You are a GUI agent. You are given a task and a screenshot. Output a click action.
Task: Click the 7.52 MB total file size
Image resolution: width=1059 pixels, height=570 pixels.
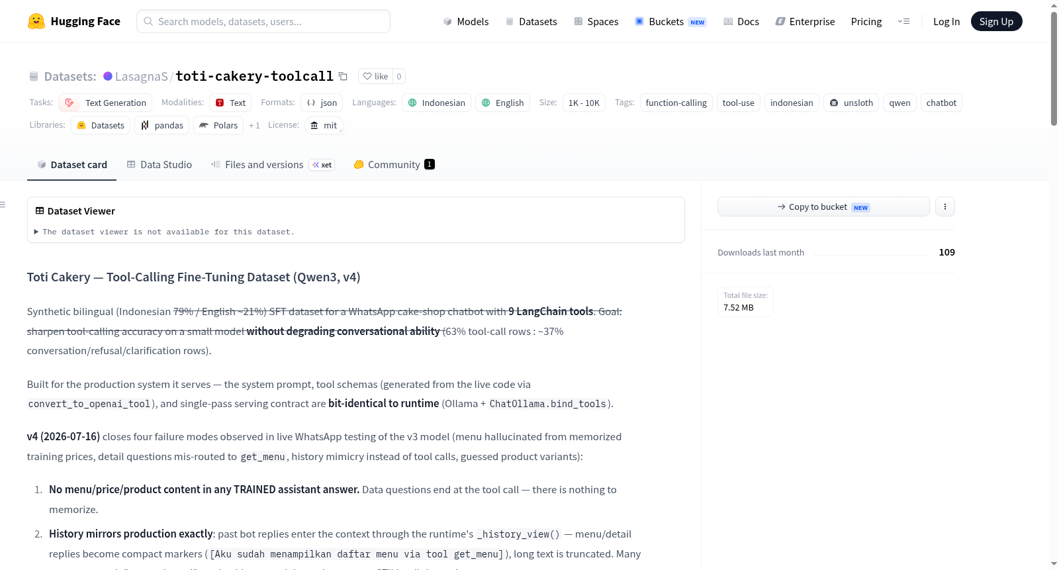click(739, 308)
